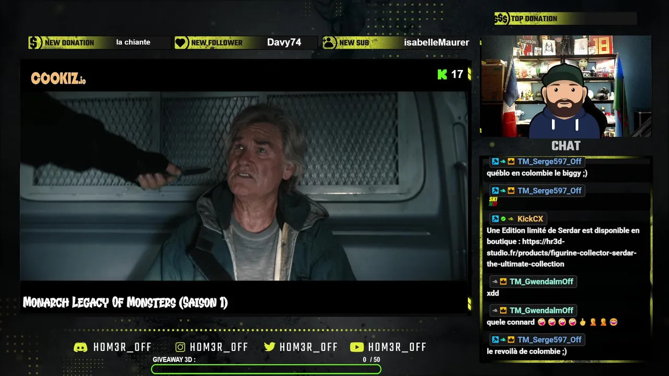Click the 'xdd' chat message
This screenshot has height=376, width=669.
(x=493, y=293)
